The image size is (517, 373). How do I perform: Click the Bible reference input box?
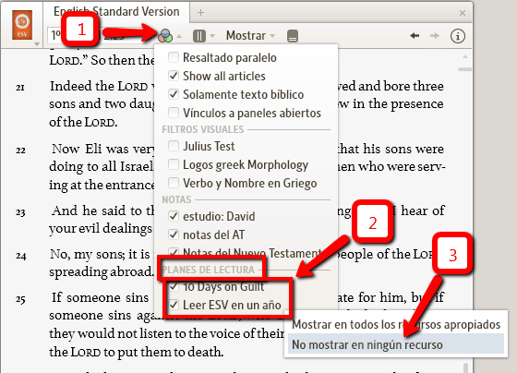(x=99, y=35)
